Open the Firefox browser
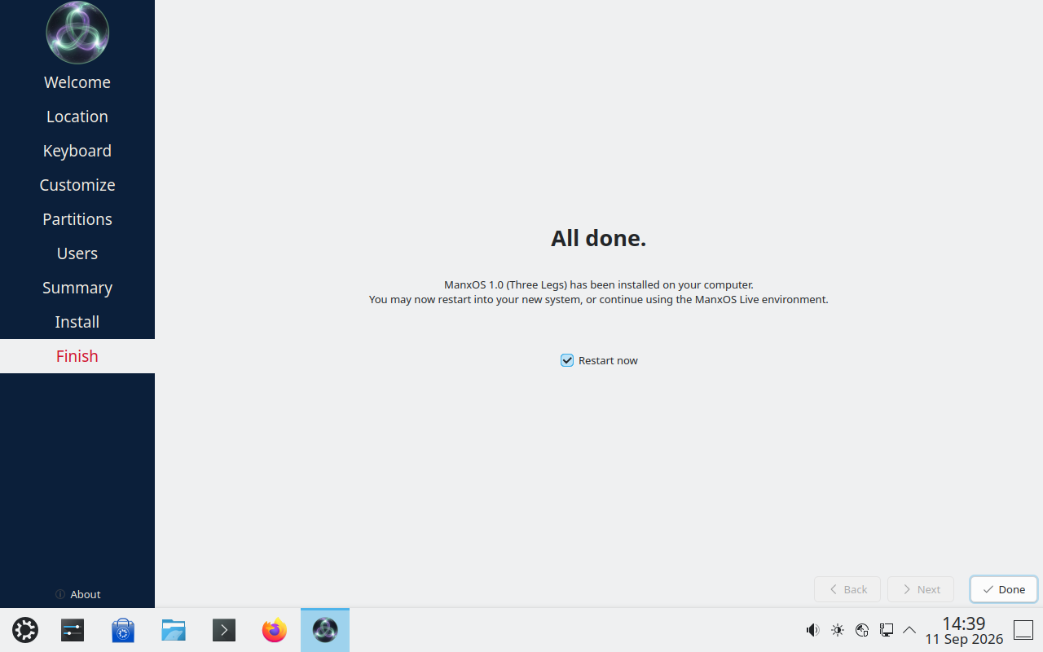Image resolution: width=1043 pixels, height=652 pixels. (275, 630)
